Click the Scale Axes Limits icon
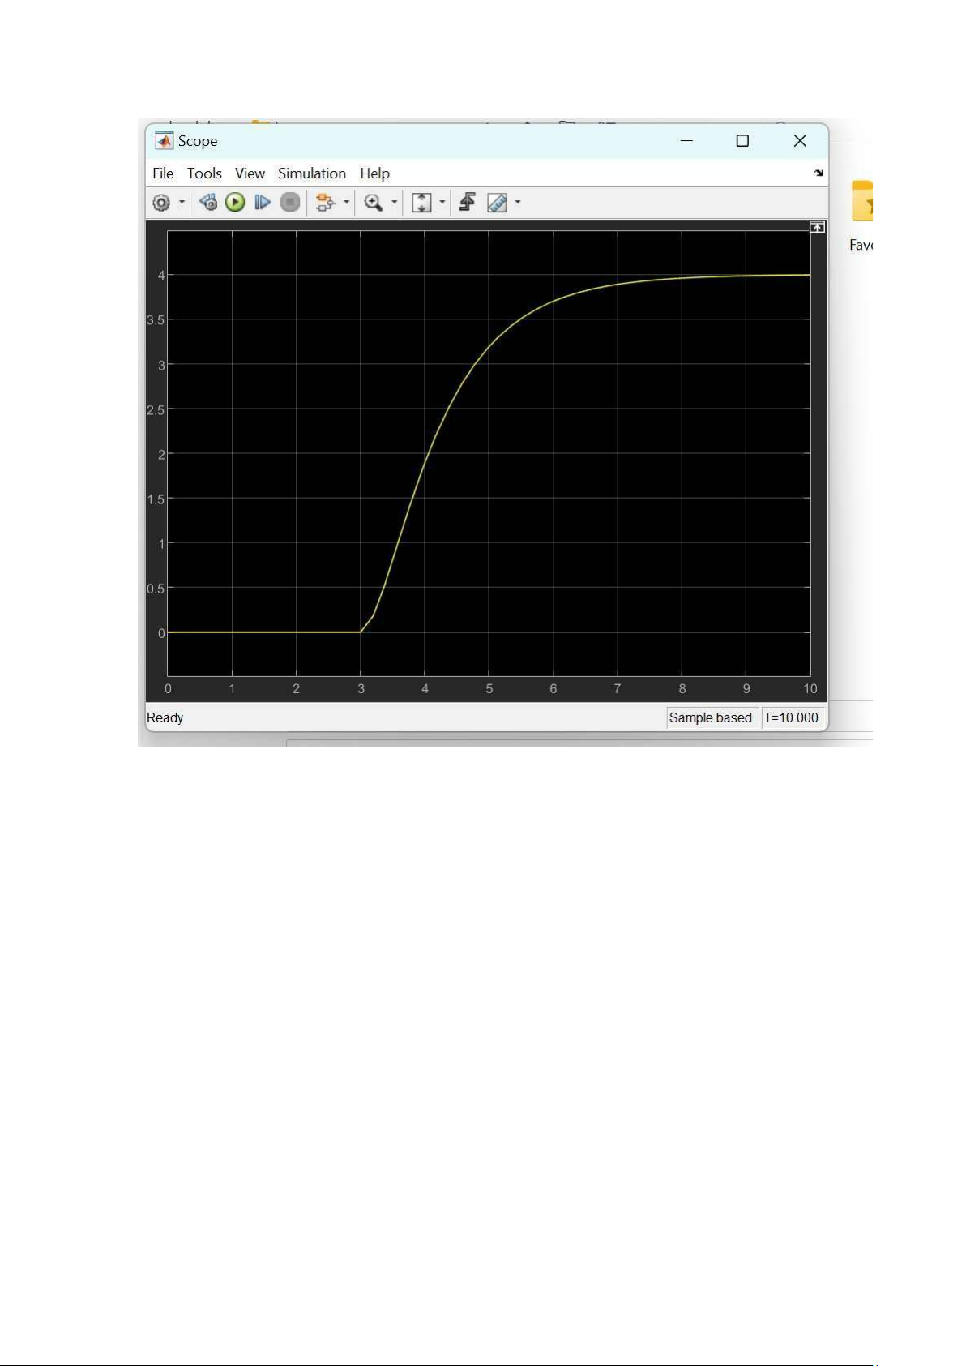Viewport: 966px width, 1366px height. point(421,203)
